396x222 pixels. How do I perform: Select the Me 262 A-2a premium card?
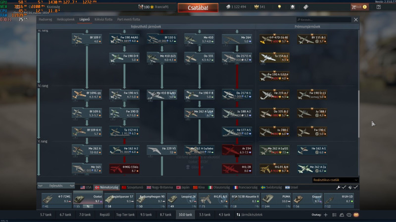pos(312,169)
